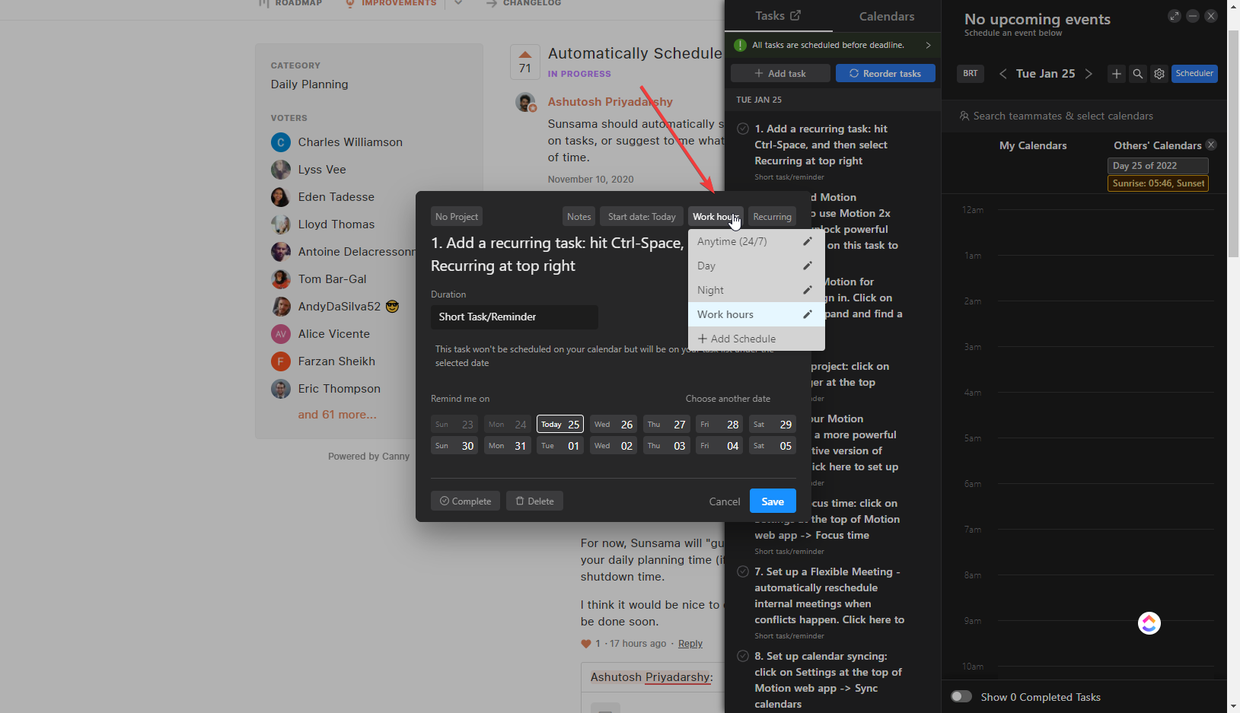Click the heart like icon on the comment
Screen dimensions: 1240x713
pyautogui.click(x=586, y=644)
